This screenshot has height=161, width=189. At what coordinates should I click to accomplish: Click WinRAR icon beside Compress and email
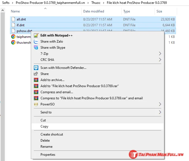pos(36,92)
